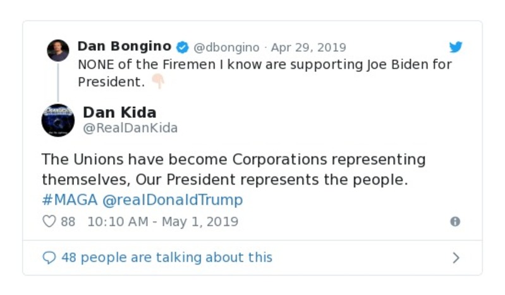Open the 10:10 AM - May 1, 2019 timestamp
The width and height of the screenshot is (505, 295).
tap(162, 222)
